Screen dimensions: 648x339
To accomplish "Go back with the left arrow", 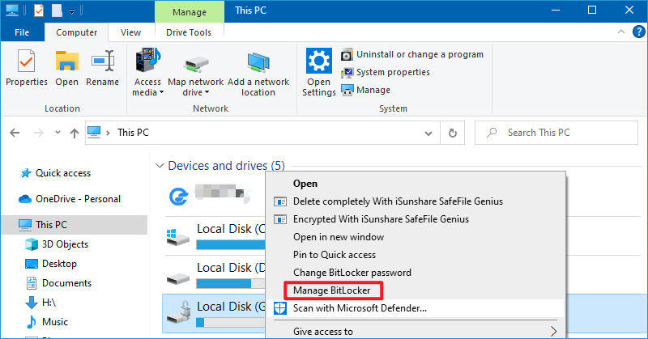I will coord(15,133).
